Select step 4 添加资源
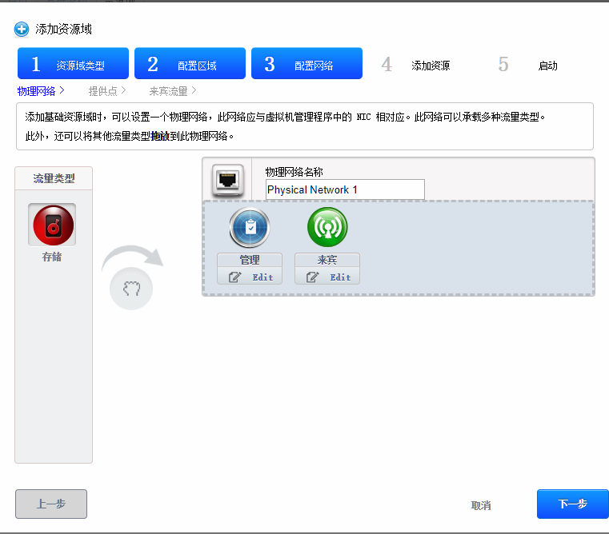 tap(416, 65)
